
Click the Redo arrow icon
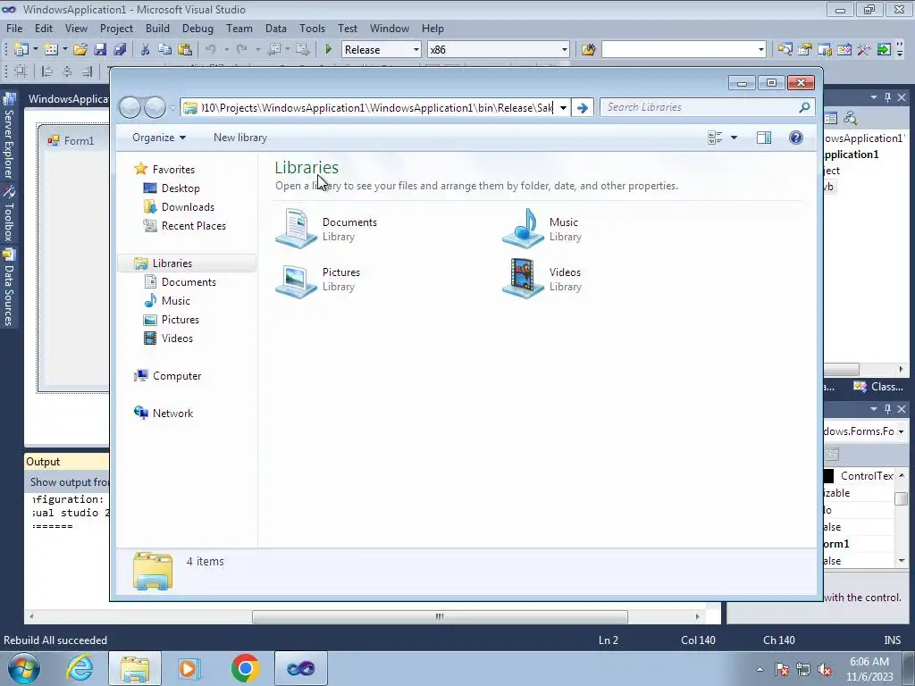click(x=242, y=50)
